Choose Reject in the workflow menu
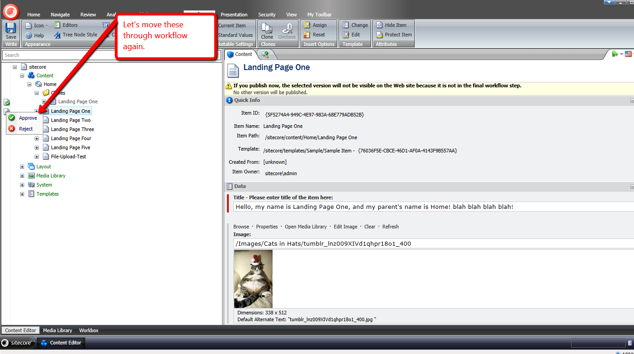The width and height of the screenshot is (634, 354). click(x=26, y=129)
